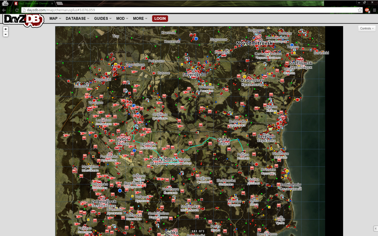378x236 pixels.
Task: Zoom out with the minus button
Action: pos(6,34)
